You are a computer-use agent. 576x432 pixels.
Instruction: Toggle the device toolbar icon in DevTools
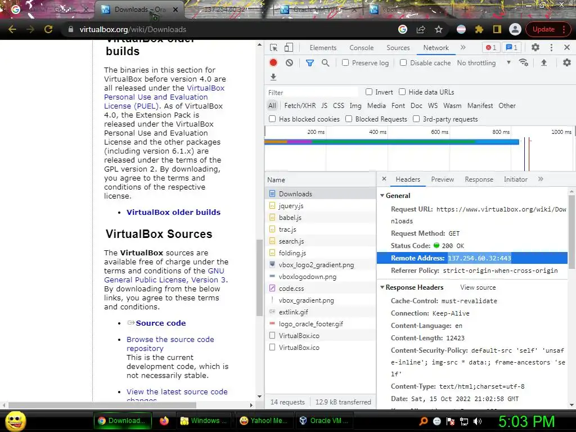point(289,48)
